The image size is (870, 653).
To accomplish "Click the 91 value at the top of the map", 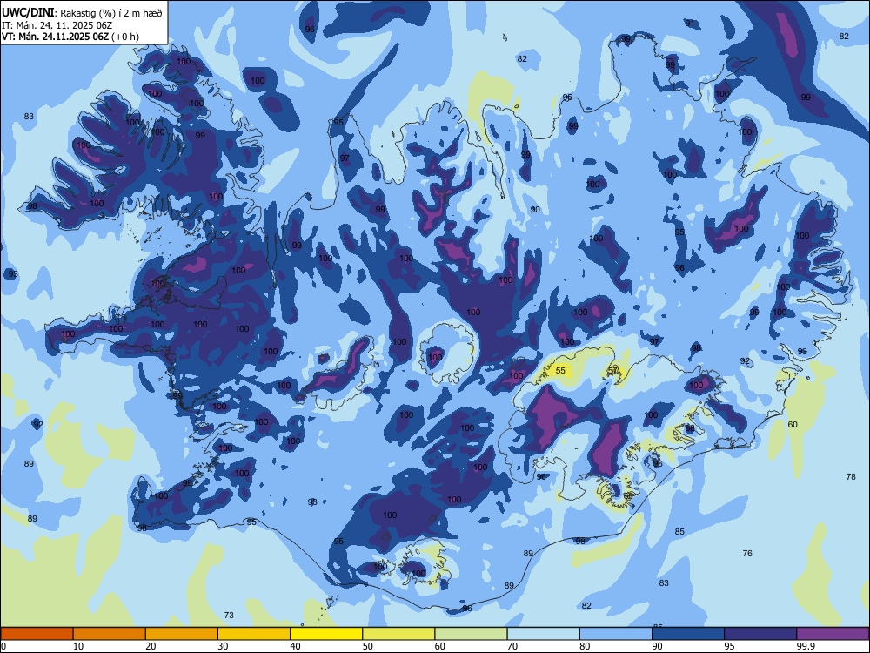I will click(x=690, y=24).
